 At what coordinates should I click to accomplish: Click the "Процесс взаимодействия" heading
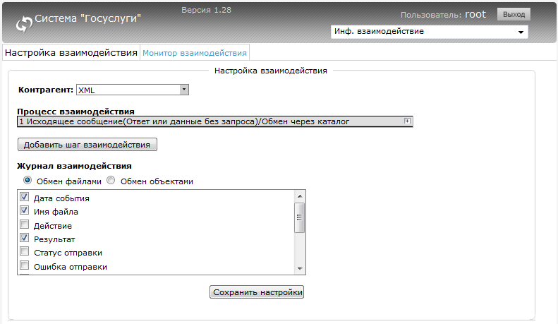coord(75,112)
